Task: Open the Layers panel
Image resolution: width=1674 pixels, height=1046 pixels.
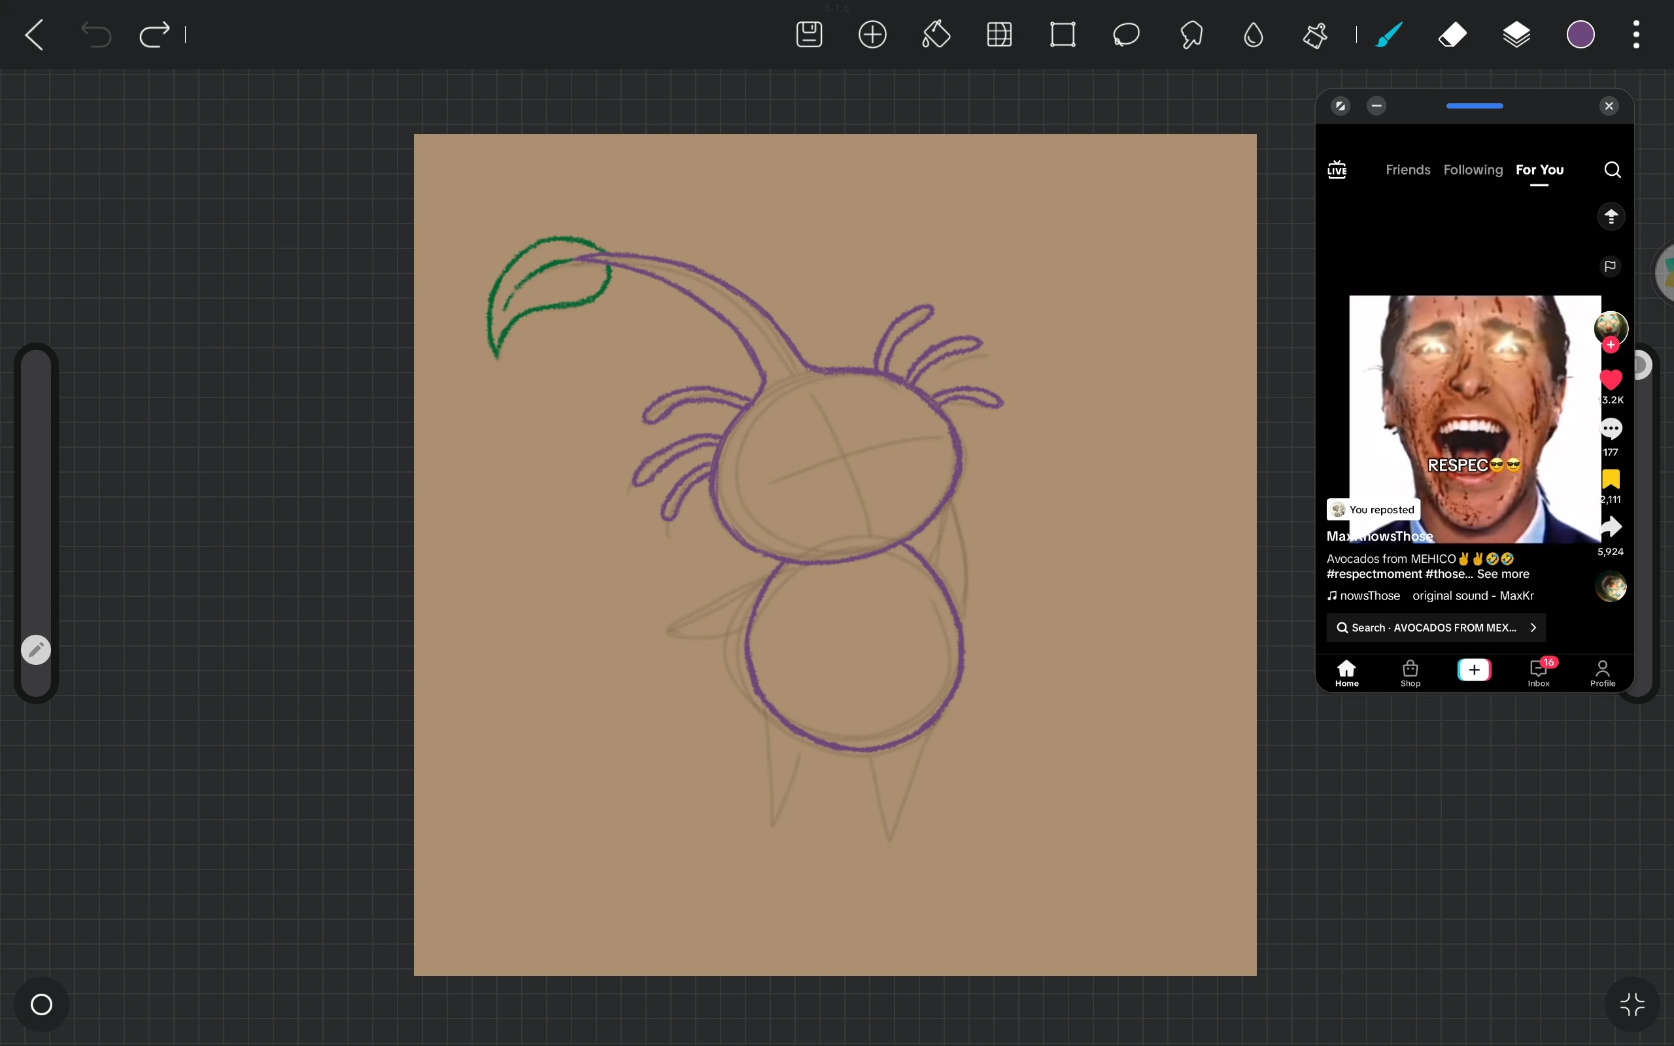Action: 1516,34
